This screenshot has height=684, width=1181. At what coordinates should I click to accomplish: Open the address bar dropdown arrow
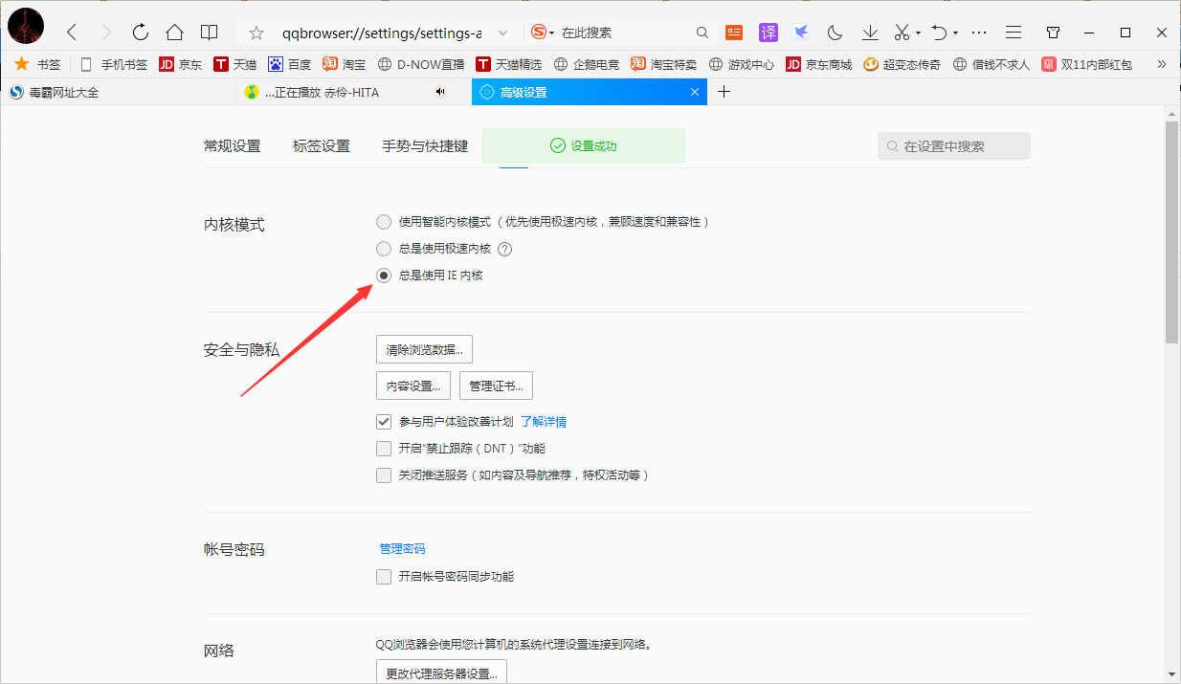(504, 32)
